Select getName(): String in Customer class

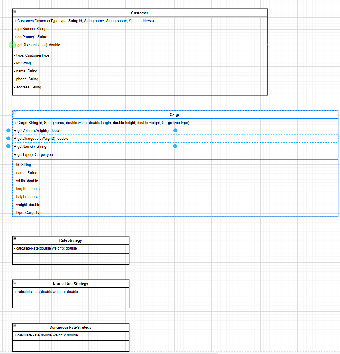pyautogui.click(x=140, y=29)
